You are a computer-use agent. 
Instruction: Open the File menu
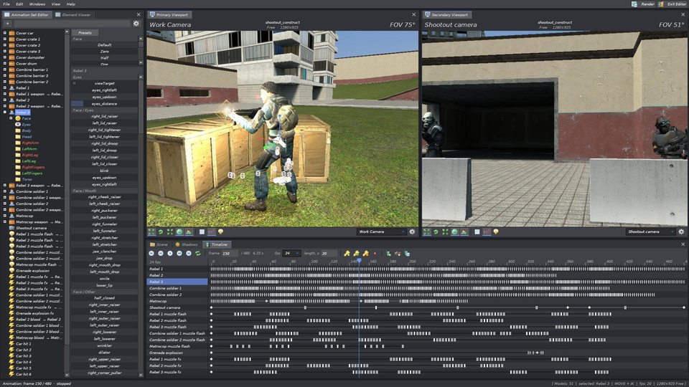(6, 4)
